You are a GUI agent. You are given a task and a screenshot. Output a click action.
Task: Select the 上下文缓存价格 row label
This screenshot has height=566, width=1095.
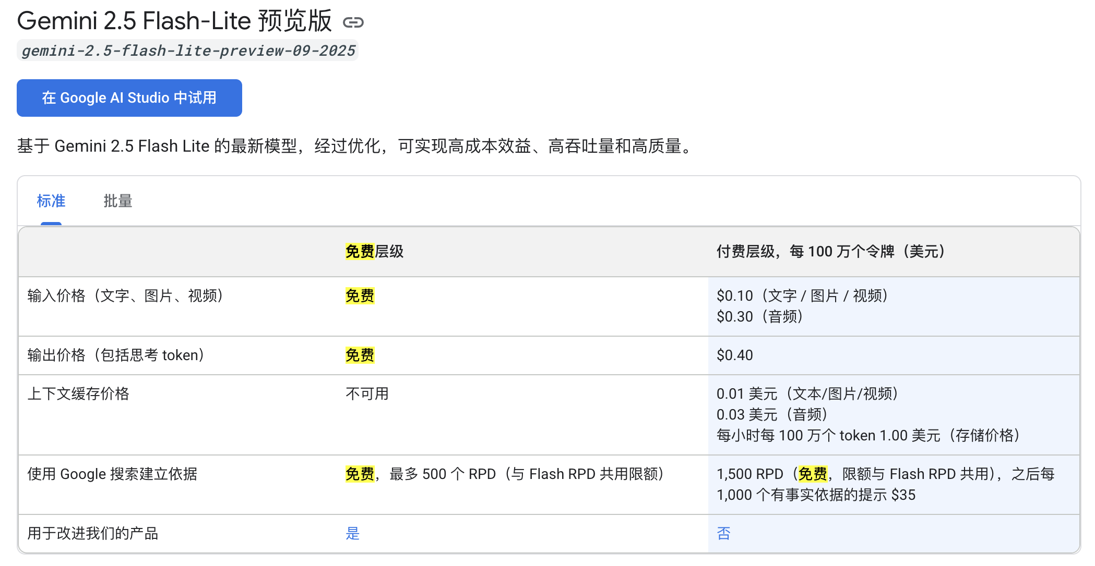pos(78,394)
